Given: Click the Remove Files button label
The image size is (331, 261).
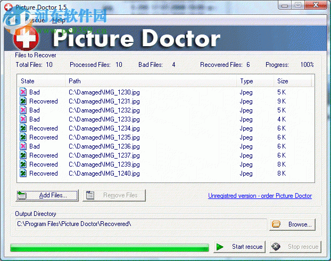Looking at the screenshot, I should pyautogui.click(x=120, y=195).
